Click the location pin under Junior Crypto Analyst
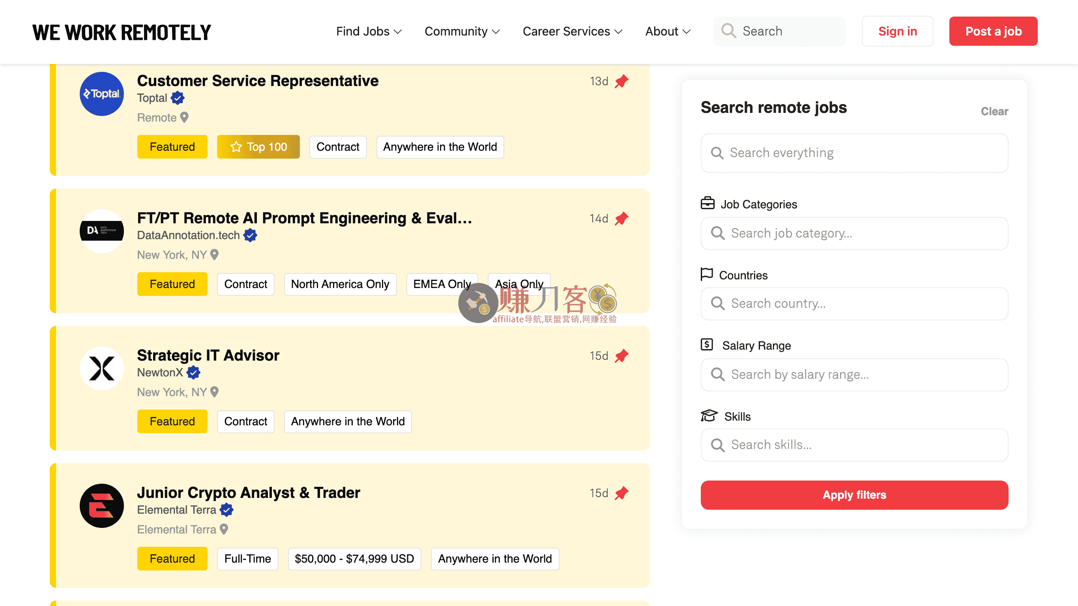 point(224,529)
